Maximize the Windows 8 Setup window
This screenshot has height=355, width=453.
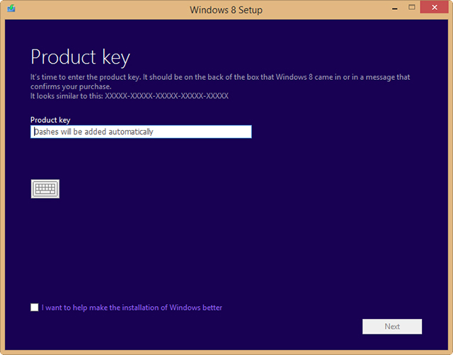pos(412,8)
